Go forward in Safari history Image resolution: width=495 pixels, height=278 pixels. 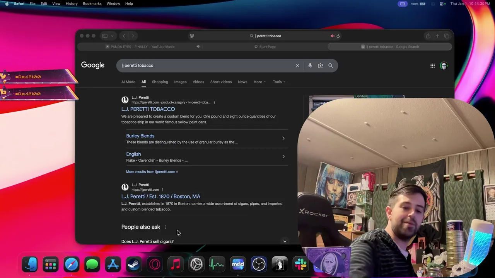click(133, 36)
